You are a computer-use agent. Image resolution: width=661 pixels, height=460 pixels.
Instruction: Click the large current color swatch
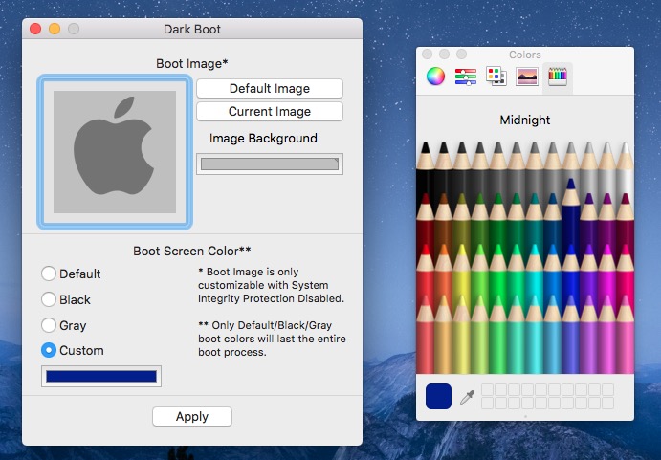(x=438, y=397)
